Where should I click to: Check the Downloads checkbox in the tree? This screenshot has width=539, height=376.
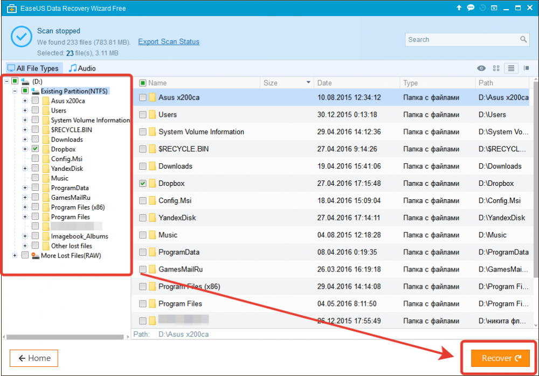35,140
